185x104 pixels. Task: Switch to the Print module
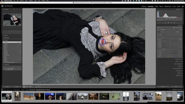tap(174, 6)
